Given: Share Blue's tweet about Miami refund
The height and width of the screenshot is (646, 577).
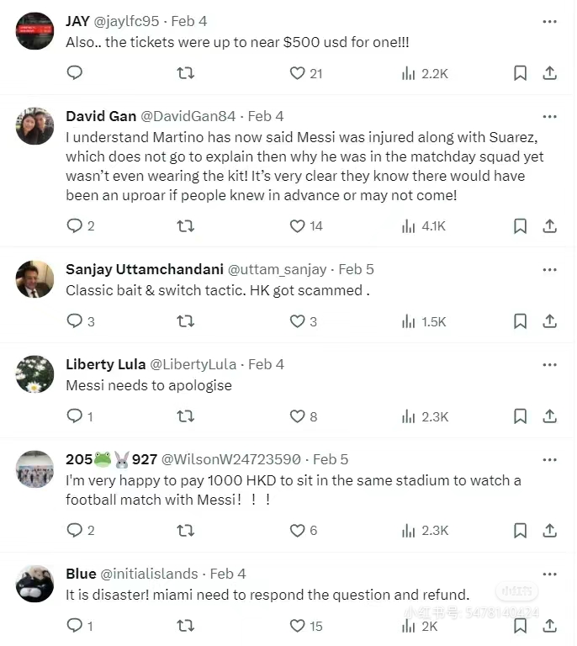Looking at the screenshot, I should (x=549, y=625).
